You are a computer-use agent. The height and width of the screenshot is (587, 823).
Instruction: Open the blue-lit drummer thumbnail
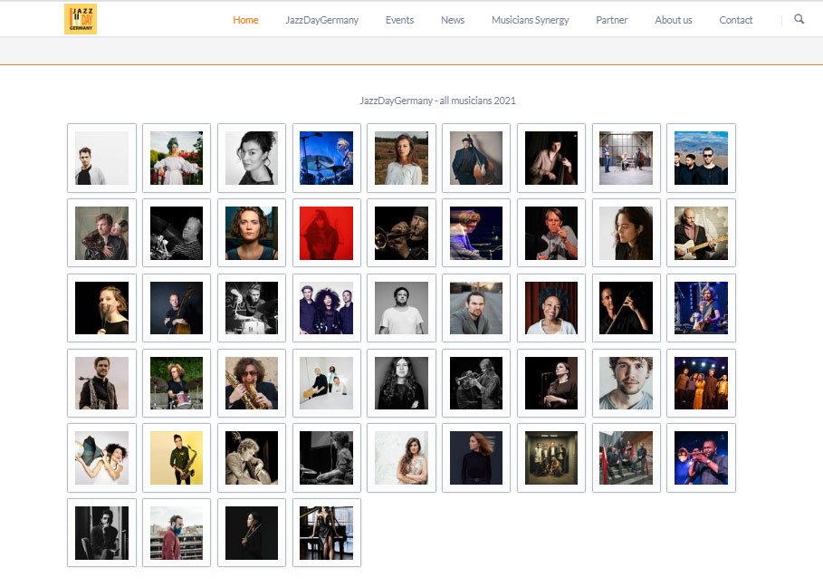(327, 158)
